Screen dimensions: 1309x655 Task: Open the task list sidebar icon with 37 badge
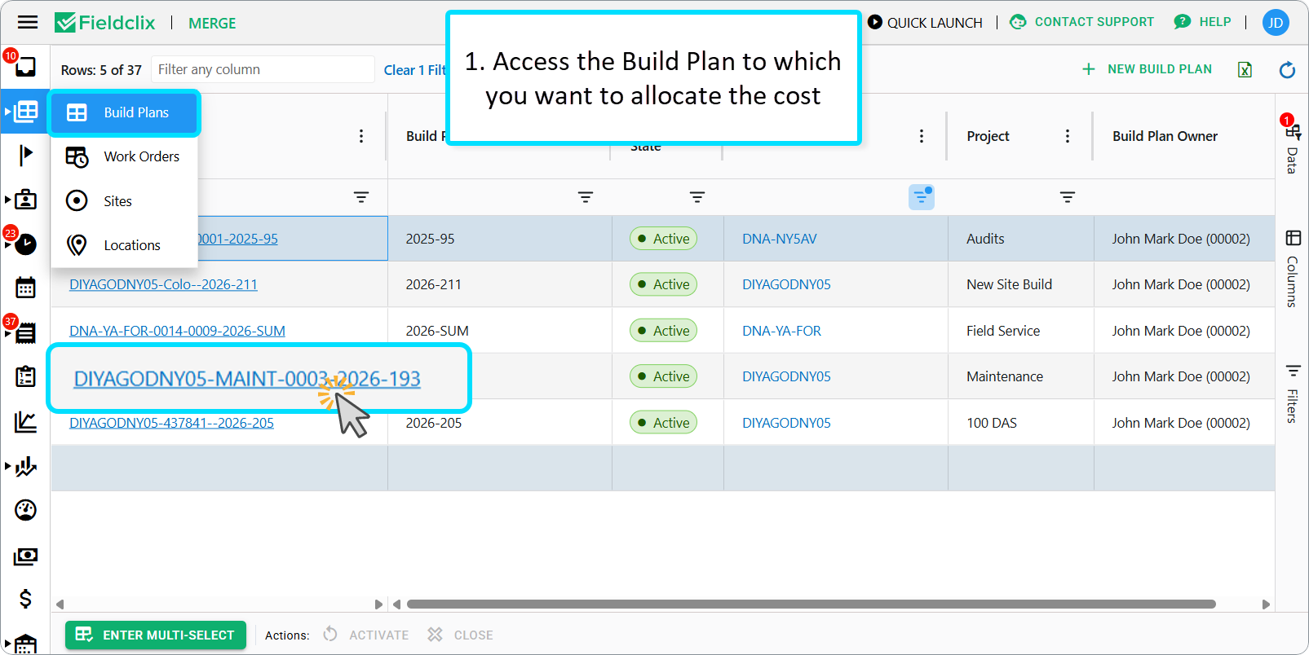26,332
